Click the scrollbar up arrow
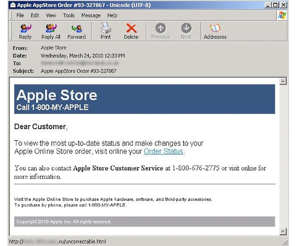This screenshot has width=296, height=246. tap(283, 81)
